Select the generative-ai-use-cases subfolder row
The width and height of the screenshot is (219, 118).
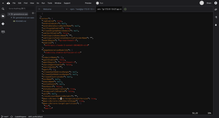click(x=25, y=18)
